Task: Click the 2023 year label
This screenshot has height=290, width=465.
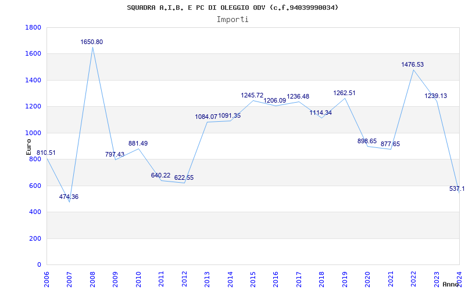Action: [x=437, y=278]
